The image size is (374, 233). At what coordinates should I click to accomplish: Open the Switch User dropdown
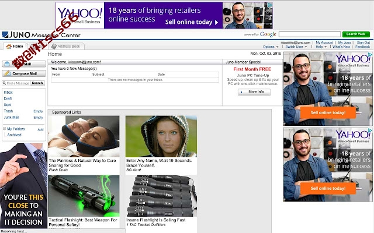[296, 47]
